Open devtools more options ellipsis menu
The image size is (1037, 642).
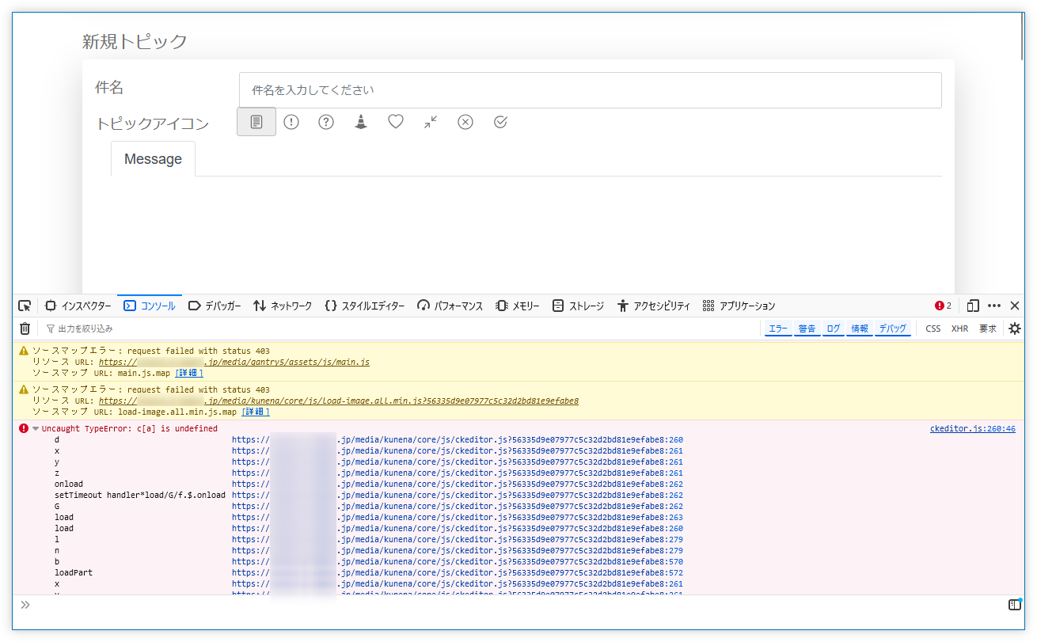[994, 306]
